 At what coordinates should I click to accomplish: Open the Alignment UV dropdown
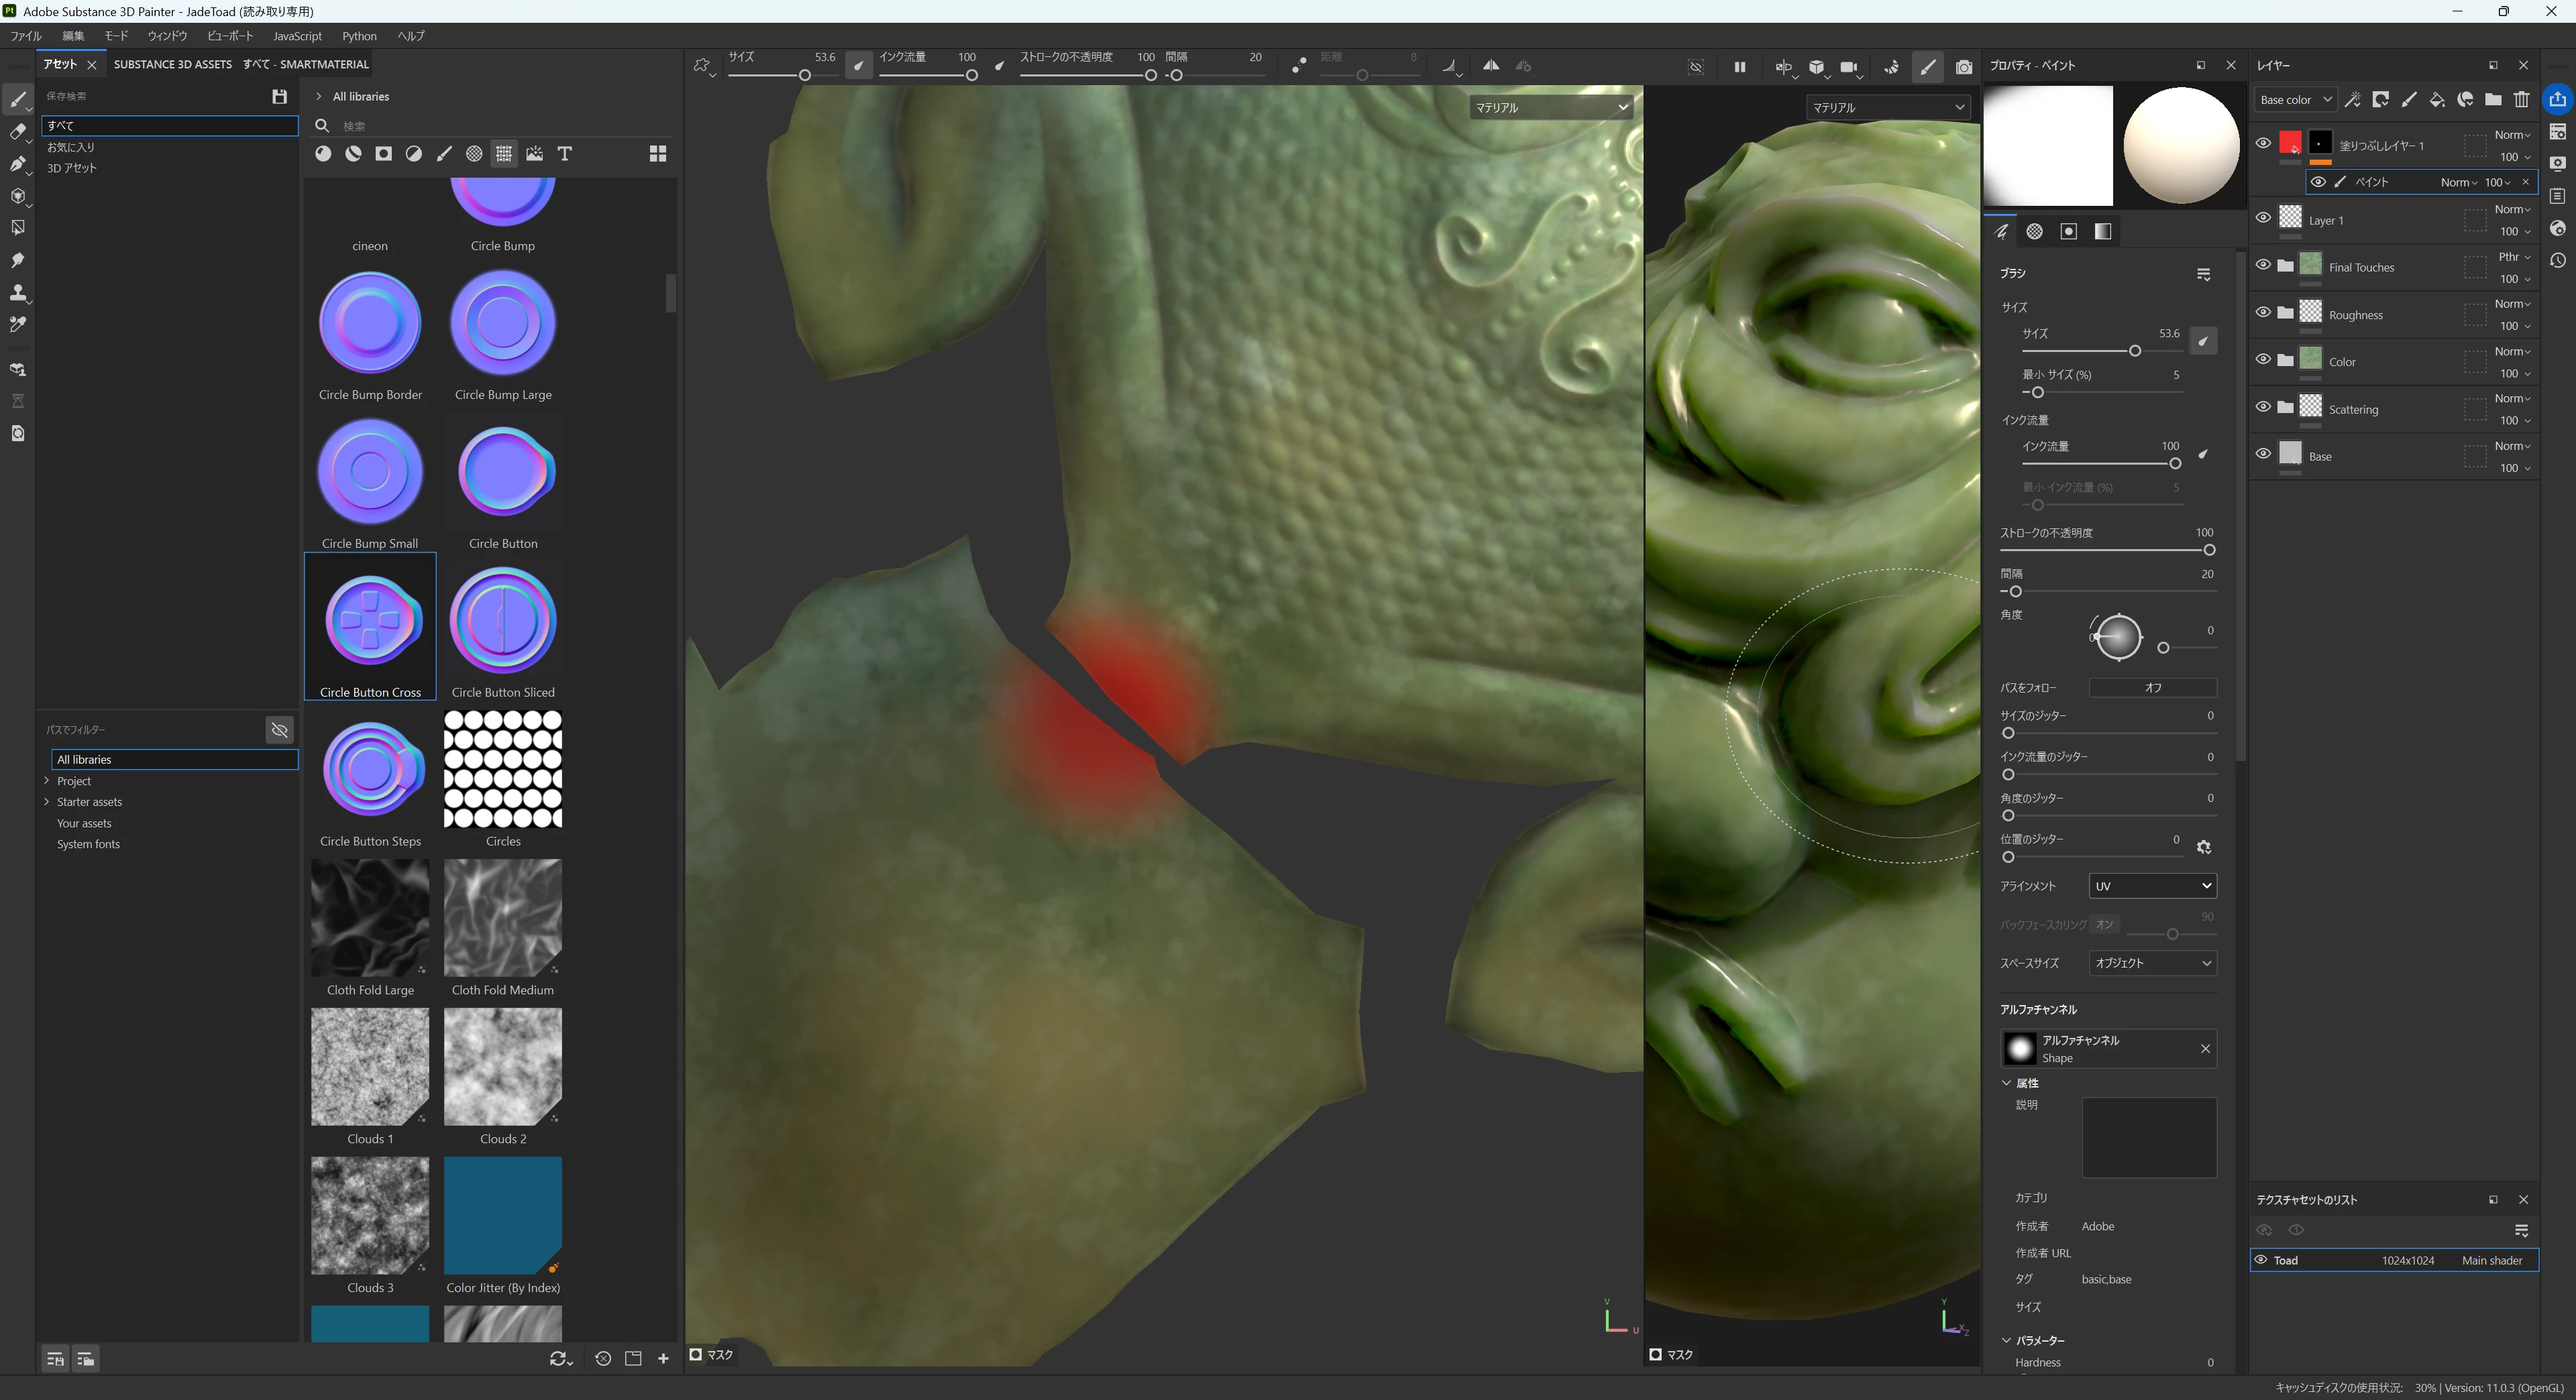point(2152,886)
